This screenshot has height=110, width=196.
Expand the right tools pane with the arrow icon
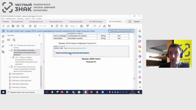140,87
